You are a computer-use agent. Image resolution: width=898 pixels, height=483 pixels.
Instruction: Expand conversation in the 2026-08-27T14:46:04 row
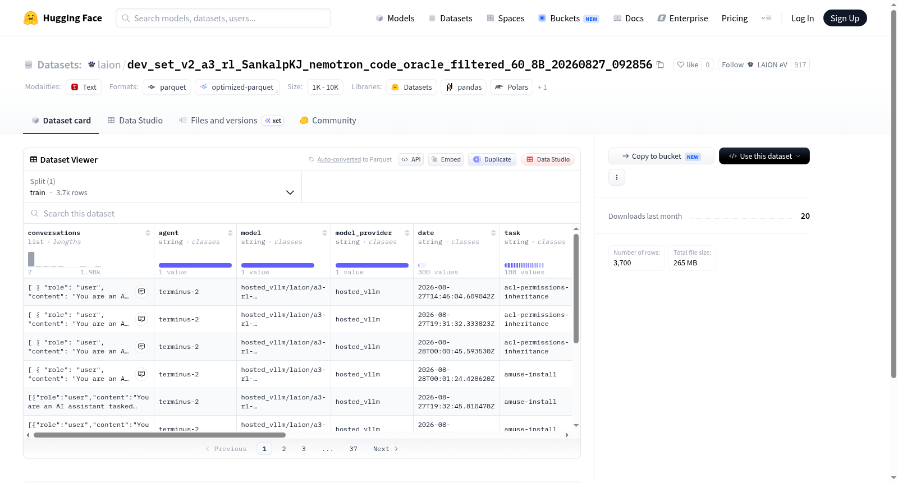click(x=141, y=292)
